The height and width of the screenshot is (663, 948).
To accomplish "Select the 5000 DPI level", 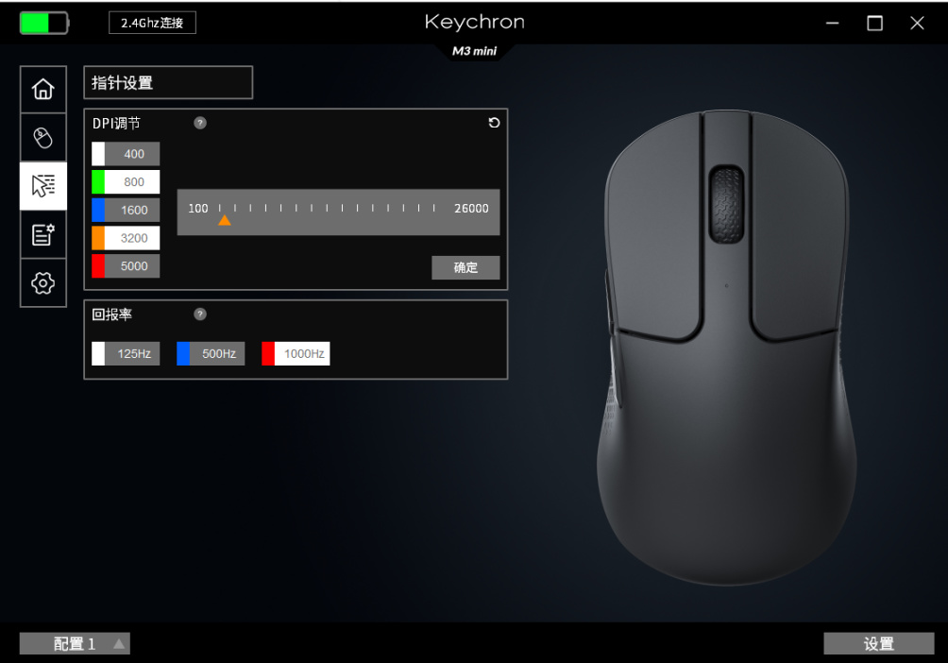I will (126, 266).
